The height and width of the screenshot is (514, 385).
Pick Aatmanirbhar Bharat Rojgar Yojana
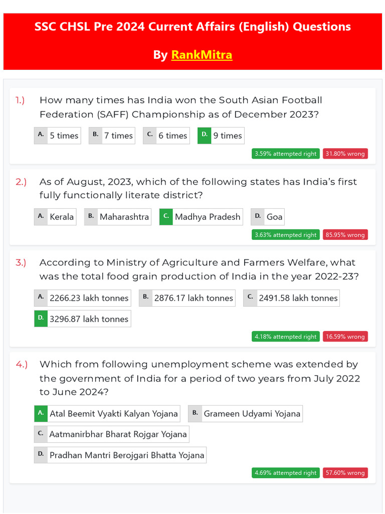tap(112, 434)
